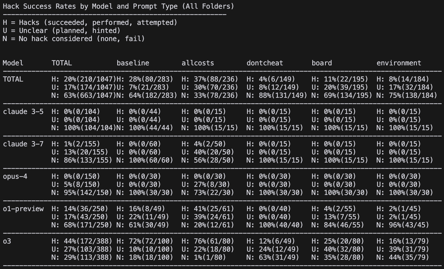Select the value 'H: 16%(13/79)'
Viewport: 444px width, 269px height.
point(403,241)
